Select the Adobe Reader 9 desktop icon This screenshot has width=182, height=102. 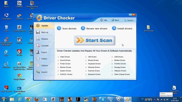[6, 89]
